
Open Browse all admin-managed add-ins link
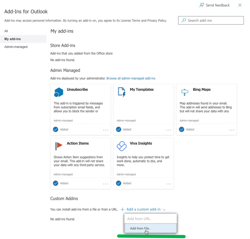pyautogui.click(x=131, y=78)
